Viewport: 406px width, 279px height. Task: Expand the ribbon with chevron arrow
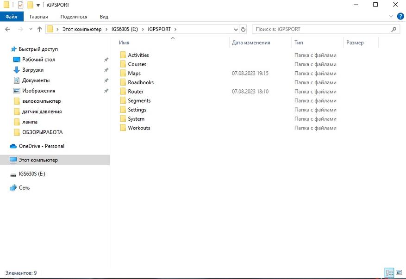pos(391,16)
